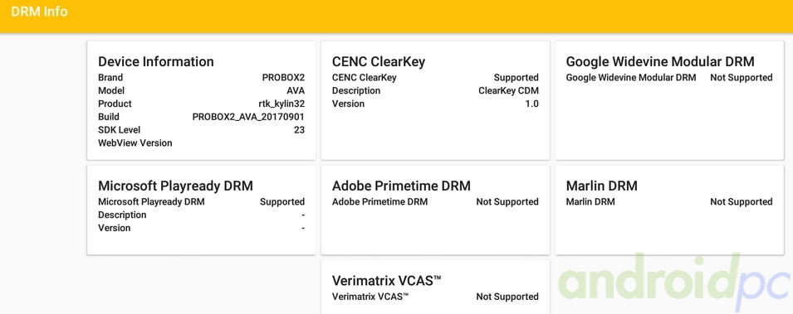793x314 pixels.
Task: Open the Device Information card heading
Action: [156, 61]
